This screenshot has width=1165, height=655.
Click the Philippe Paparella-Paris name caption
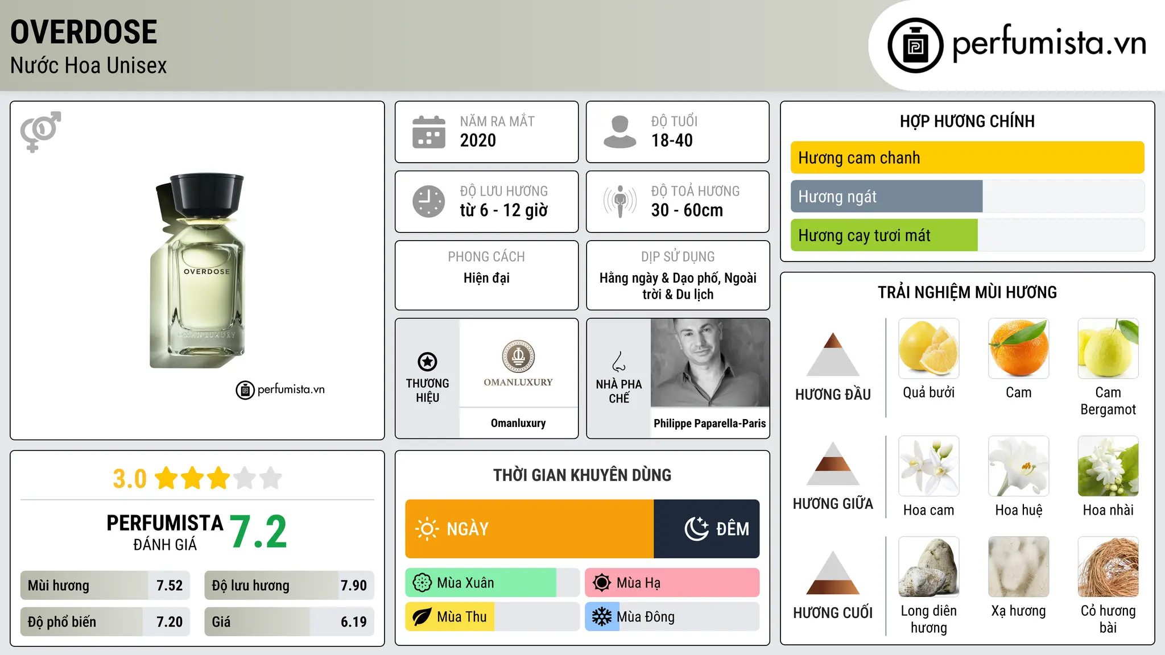pos(710,423)
